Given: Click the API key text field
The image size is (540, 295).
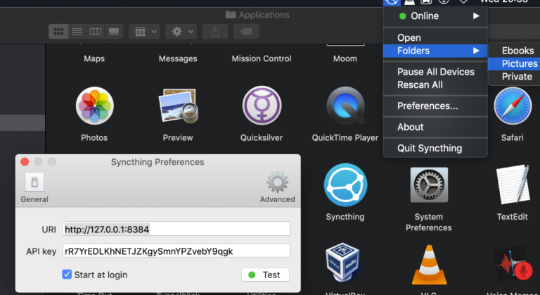Looking at the screenshot, I should 176,251.
